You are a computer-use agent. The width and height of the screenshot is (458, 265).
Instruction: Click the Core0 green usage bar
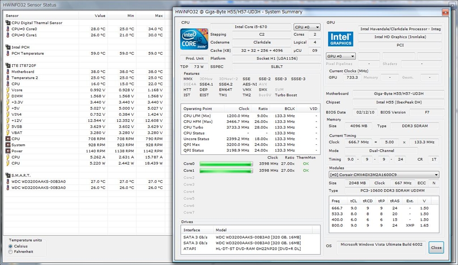(226, 164)
